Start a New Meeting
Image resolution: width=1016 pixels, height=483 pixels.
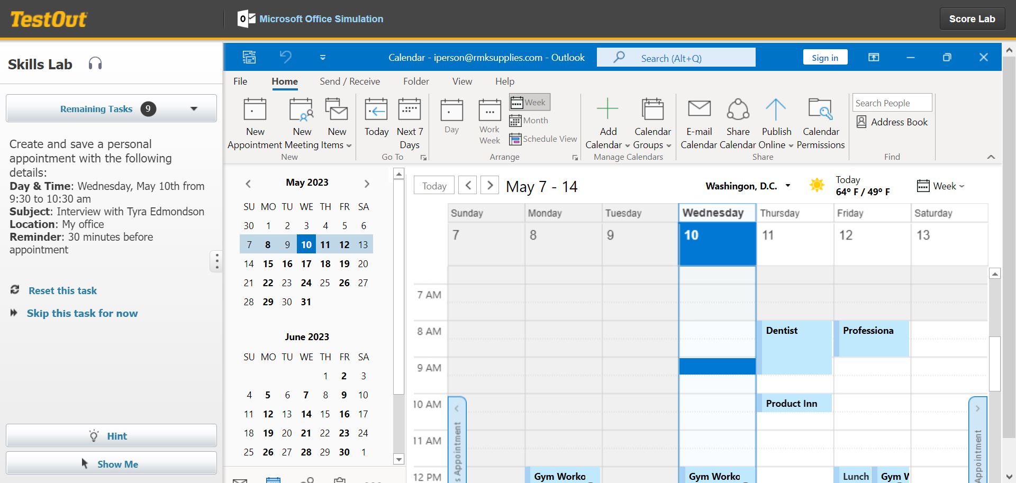[302, 122]
